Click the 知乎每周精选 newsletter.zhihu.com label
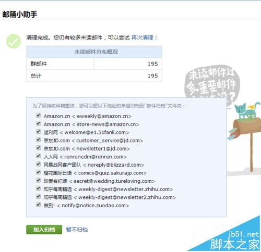The height and width of the screenshot is (252, 261). (108, 189)
